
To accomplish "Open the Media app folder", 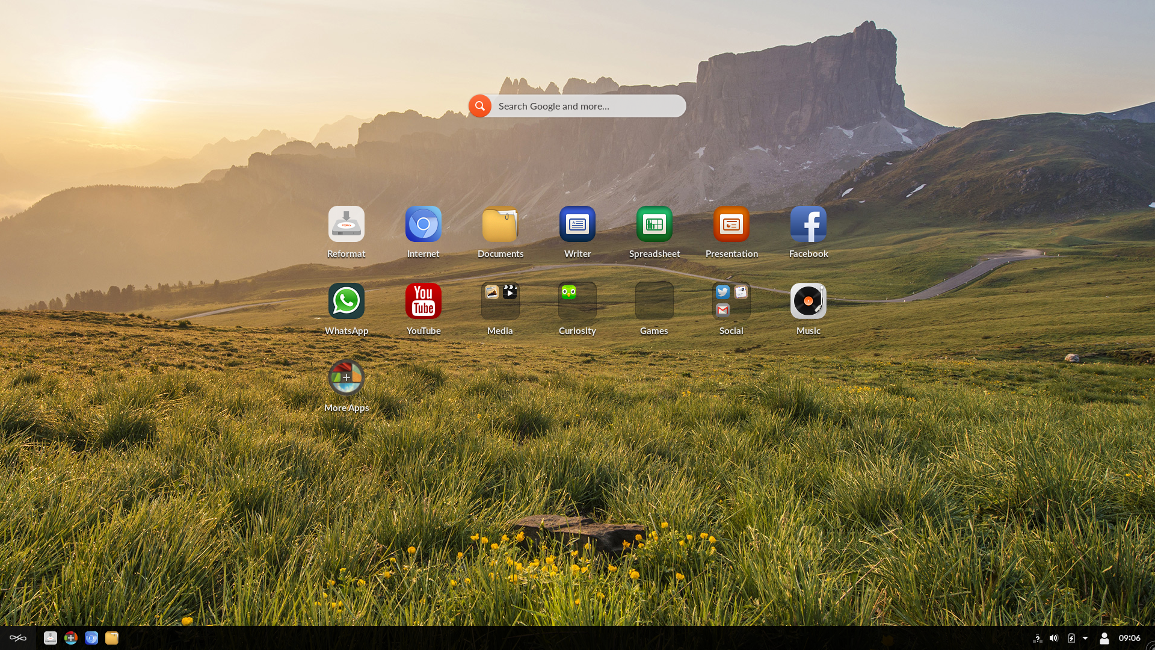I will click(x=500, y=301).
